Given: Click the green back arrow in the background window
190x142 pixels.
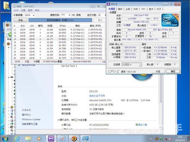Looking at the screenshot, I should click(x=10, y=34).
